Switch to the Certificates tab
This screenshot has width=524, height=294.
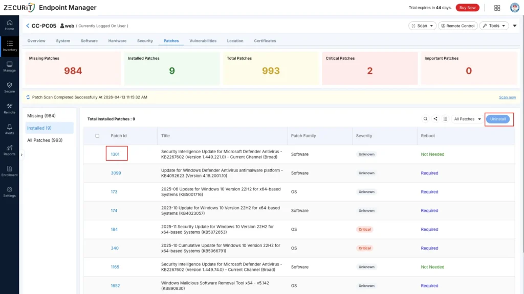coord(265,41)
